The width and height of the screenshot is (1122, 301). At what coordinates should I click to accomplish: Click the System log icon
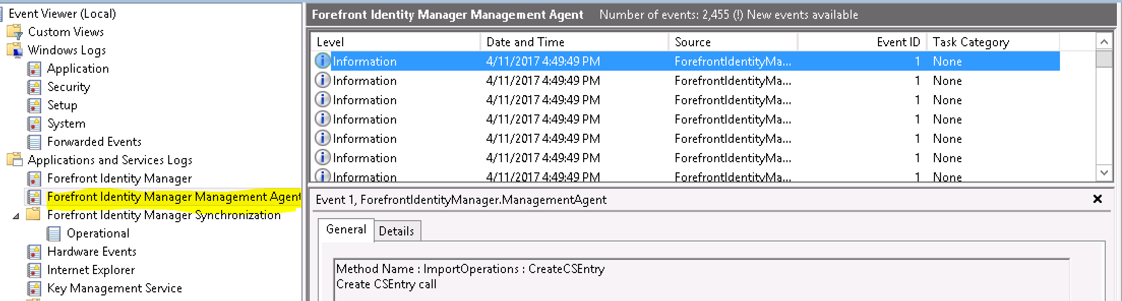coord(34,124)
